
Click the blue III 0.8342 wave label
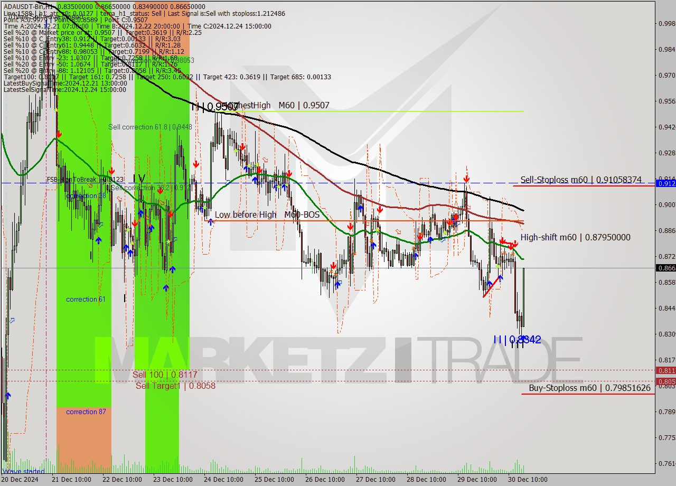click(517, 340)
